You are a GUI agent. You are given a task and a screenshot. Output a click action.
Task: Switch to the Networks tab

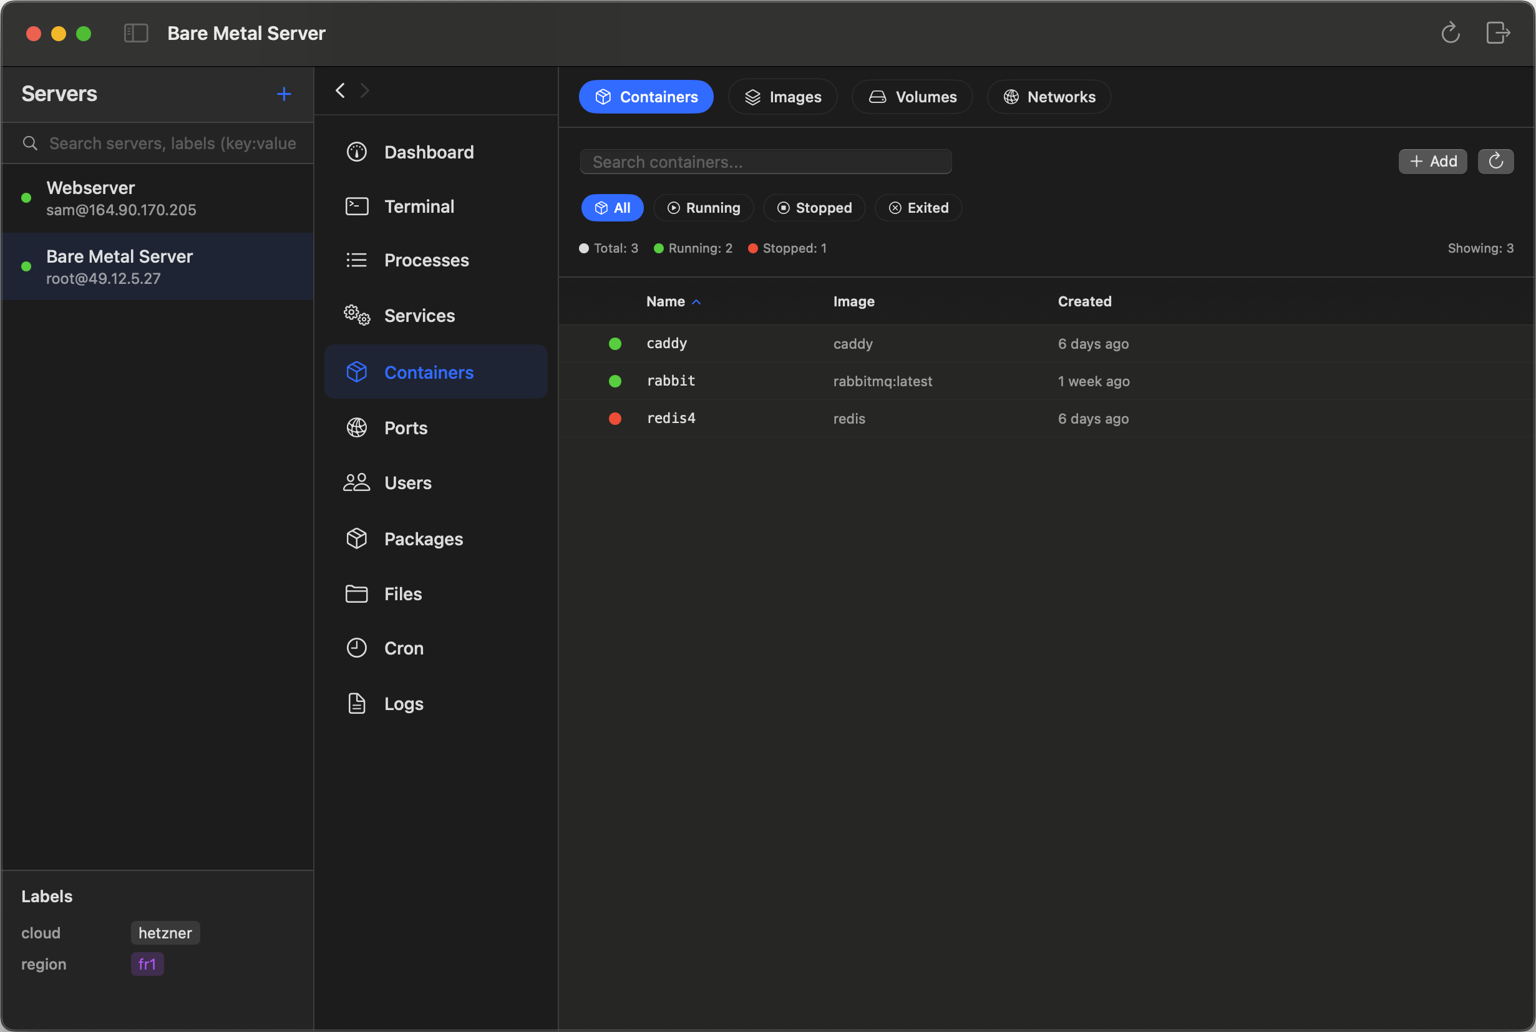coord(1049,97)
